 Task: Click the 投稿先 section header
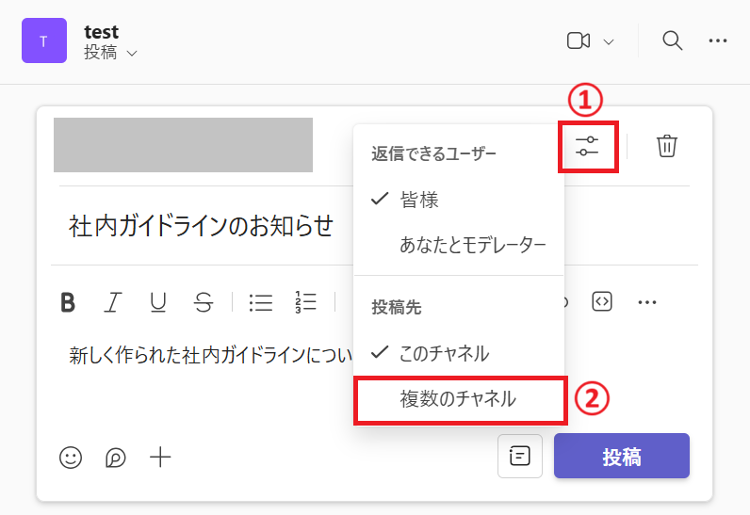396,307
